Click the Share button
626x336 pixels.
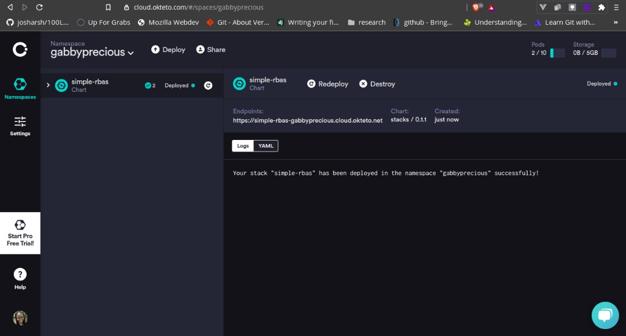(x=211, y=49)
